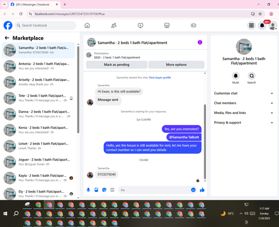
Task: Open the Tete conversation
Action: click(38, 98)
